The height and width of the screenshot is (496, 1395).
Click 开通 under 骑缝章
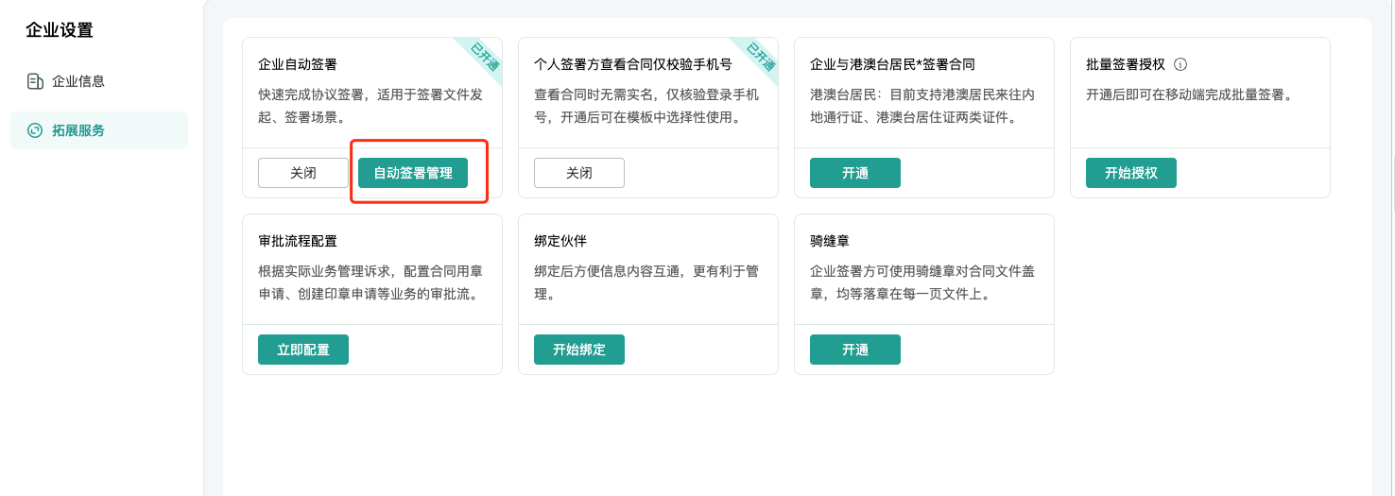point(855,350)
